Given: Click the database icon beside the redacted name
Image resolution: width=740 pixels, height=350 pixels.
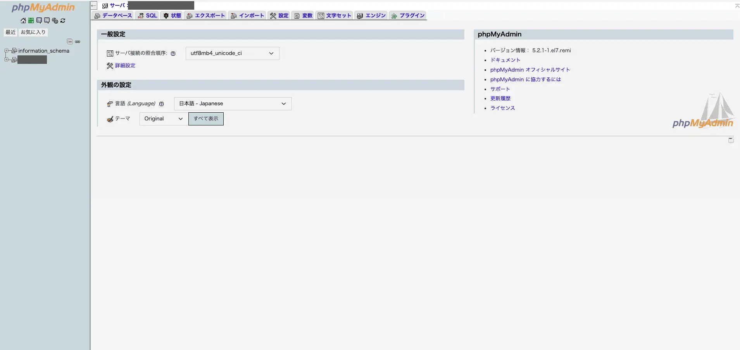Looking at the screenshot, I should pos(14,60).
